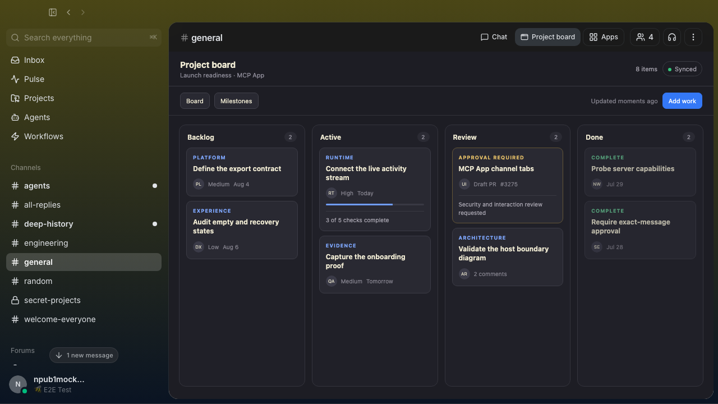The height and width of the screenshot is (404, 718).
Task: Switch to the Chat tab
Action: coord(494,37)
